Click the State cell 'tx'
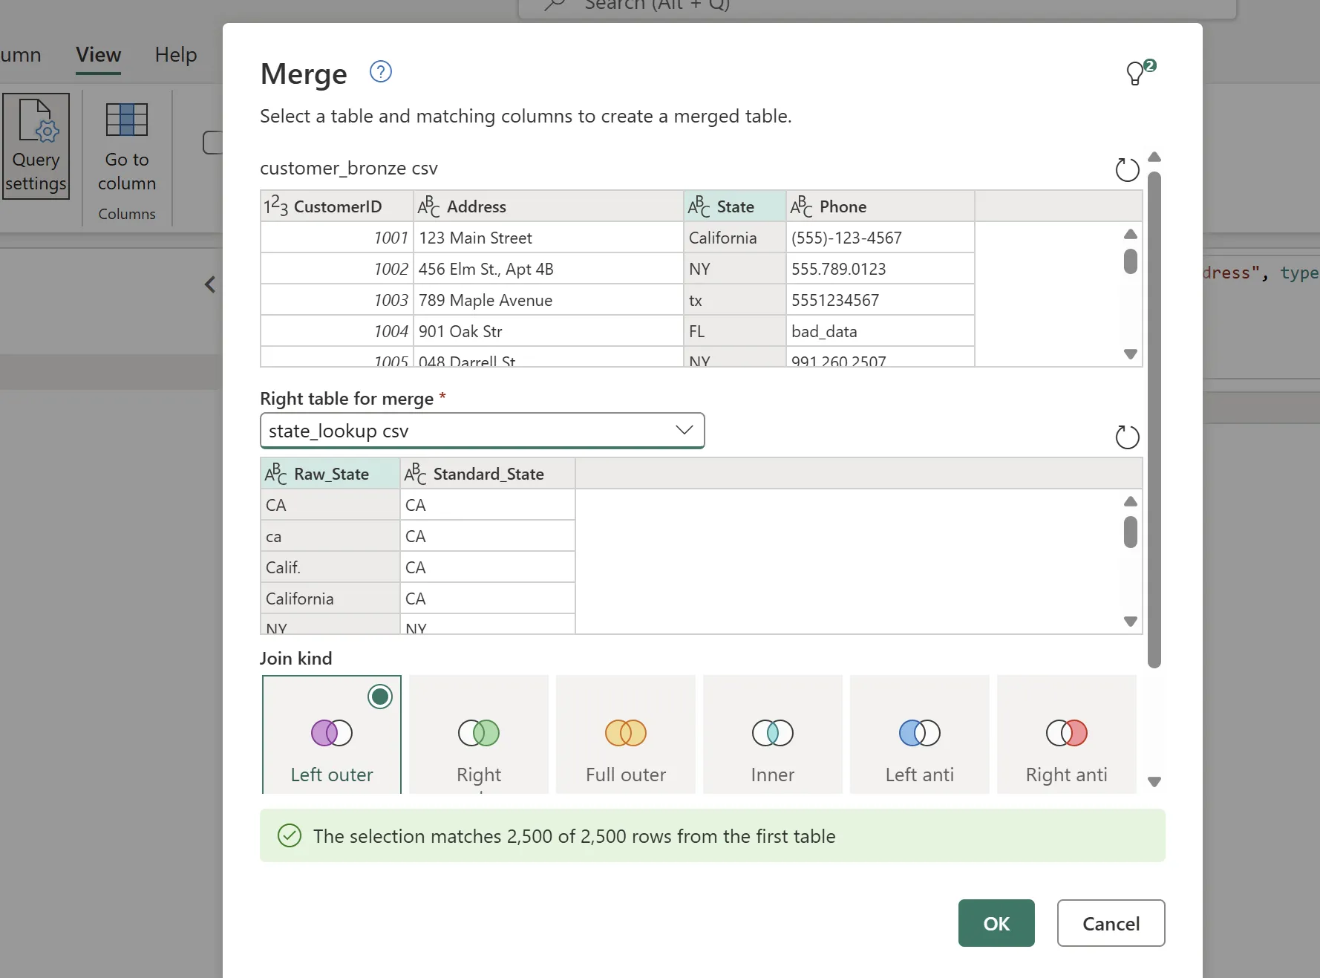 (735, 300)
